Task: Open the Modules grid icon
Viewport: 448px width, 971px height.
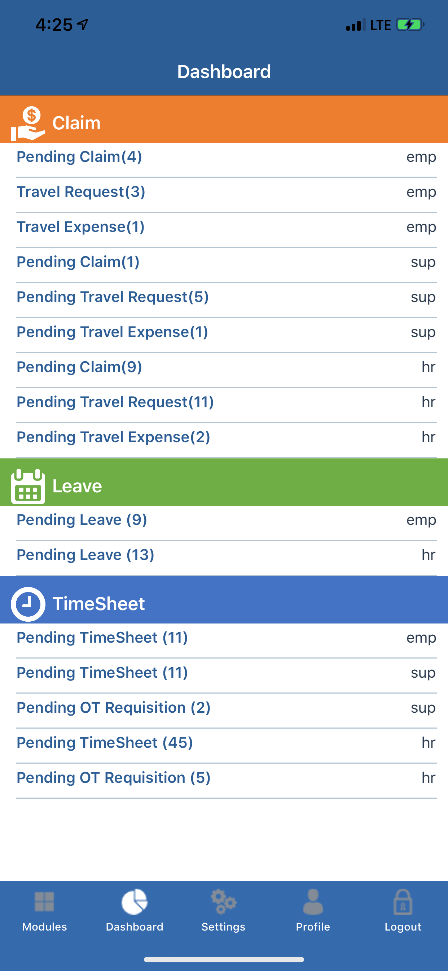Action: point(44,901)
